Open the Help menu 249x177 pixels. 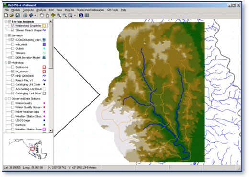coord(124,10)
